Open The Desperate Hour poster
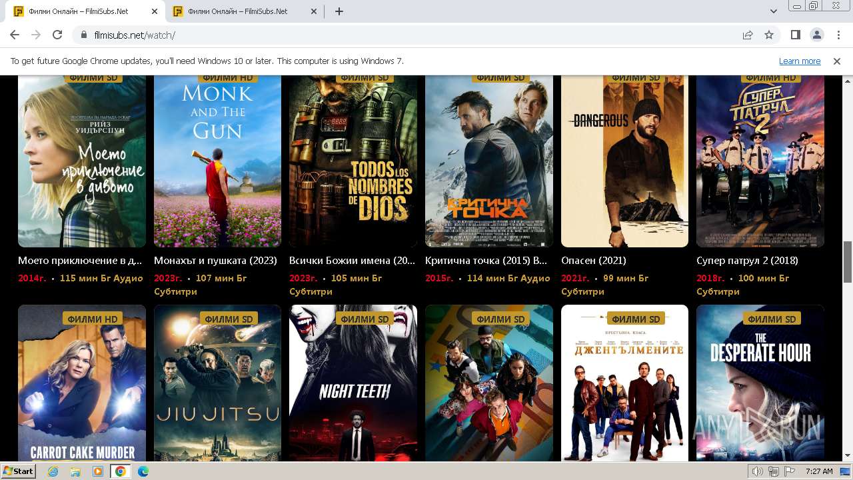The width and height of the screenshot is (853, 480). click(760, 383)
